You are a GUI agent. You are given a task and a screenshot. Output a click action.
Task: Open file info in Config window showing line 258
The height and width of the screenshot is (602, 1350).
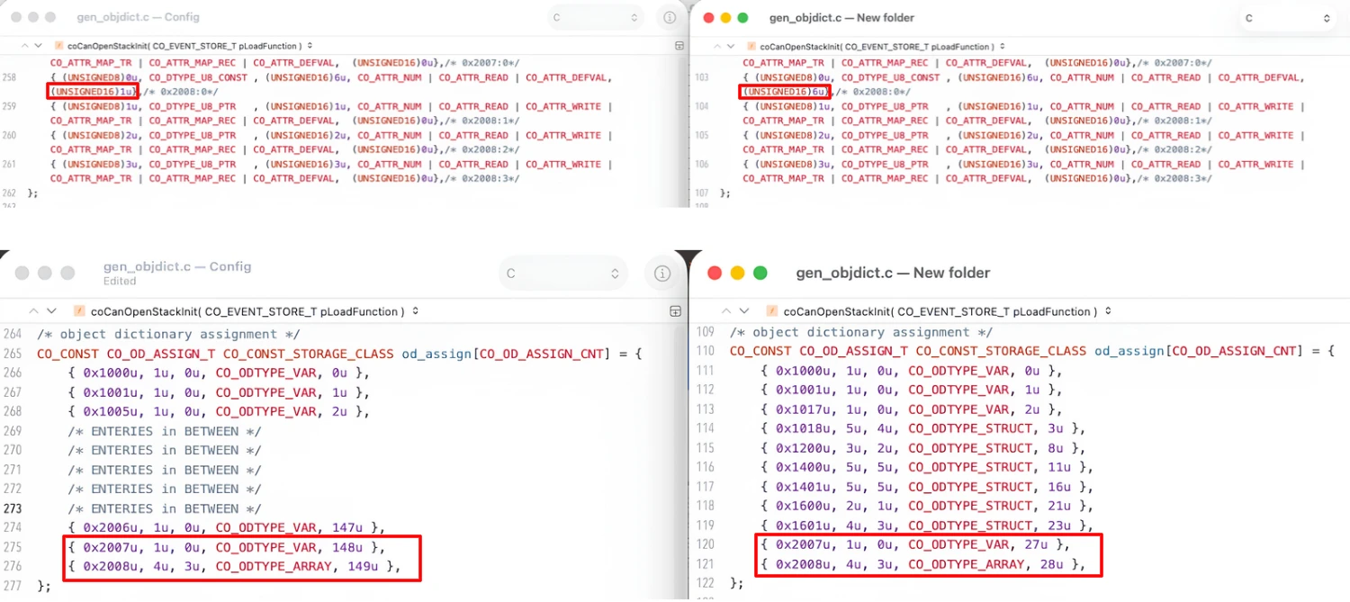coord(669,18)
